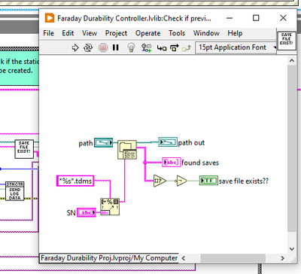Select the save file exists?? boolean terminal
The width and height of the screenshot is (301, 274).
click(x=208, y=181)
